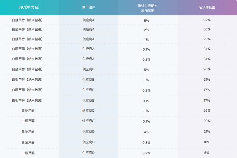This screenshot has height=158, width=237.
Task: Select the 90% ROS clearance cell
Action: (x=207, y=69)
